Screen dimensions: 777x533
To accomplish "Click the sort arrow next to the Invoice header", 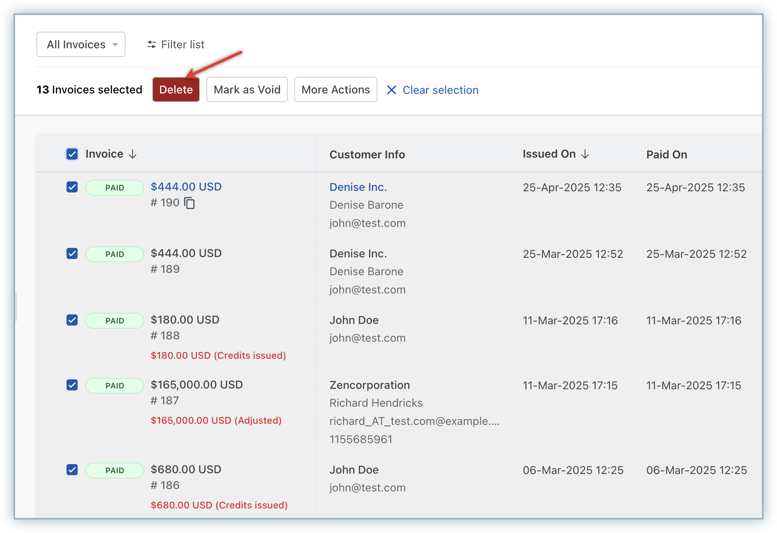I will [x=133, y=154].
